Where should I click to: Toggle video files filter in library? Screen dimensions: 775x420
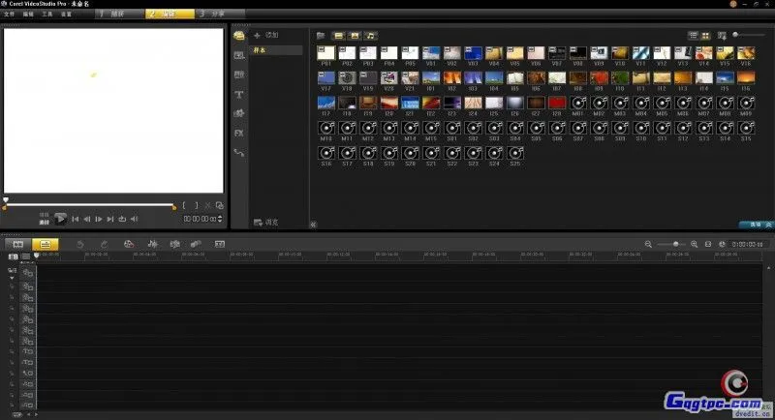pos(337,36)
